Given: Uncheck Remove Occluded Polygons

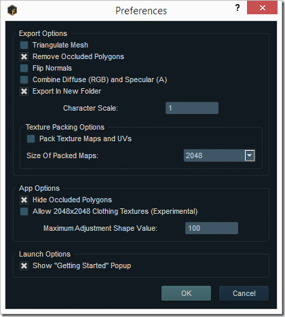Looking at the screenshot, I should click(24, 56).
